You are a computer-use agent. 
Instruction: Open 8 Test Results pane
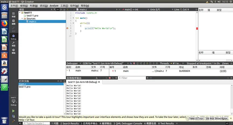166,123
